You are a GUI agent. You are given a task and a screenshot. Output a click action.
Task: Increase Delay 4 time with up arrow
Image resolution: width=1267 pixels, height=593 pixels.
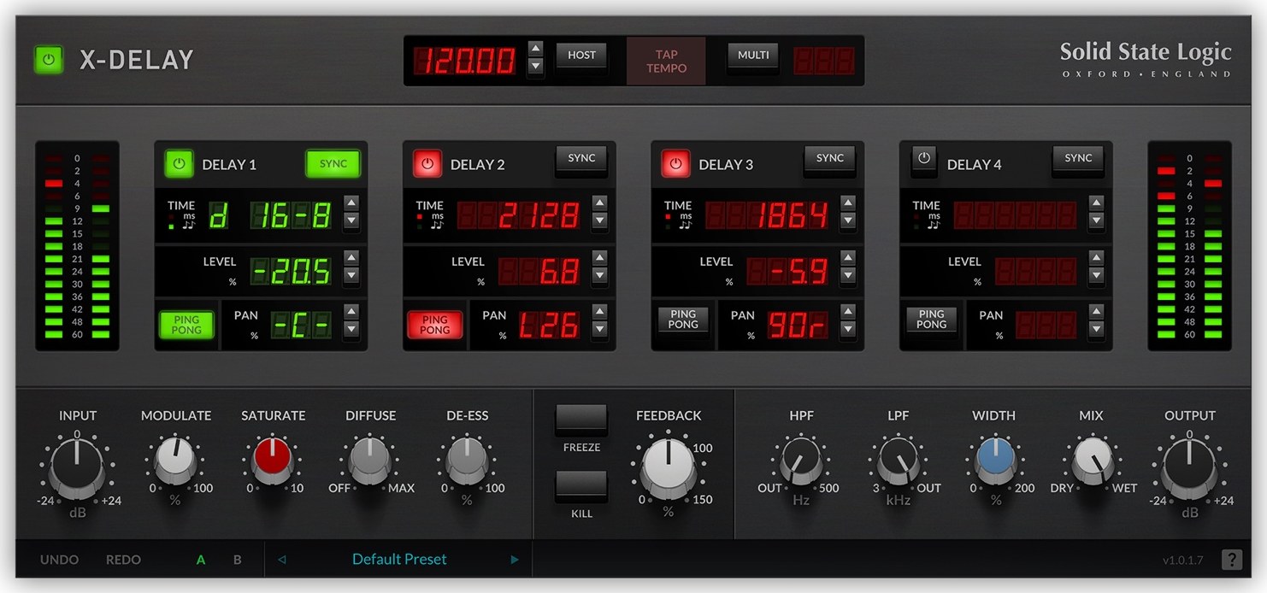[x=1096, y=203]
